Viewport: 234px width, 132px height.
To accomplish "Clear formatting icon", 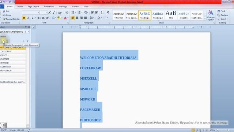I will tap(67, 12).
